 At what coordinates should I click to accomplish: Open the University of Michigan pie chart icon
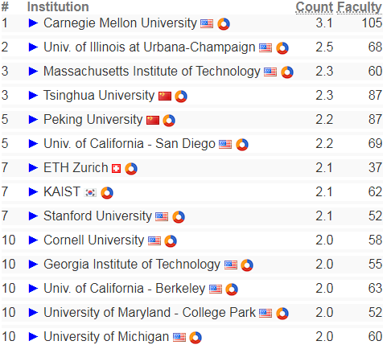click(195, 338)
